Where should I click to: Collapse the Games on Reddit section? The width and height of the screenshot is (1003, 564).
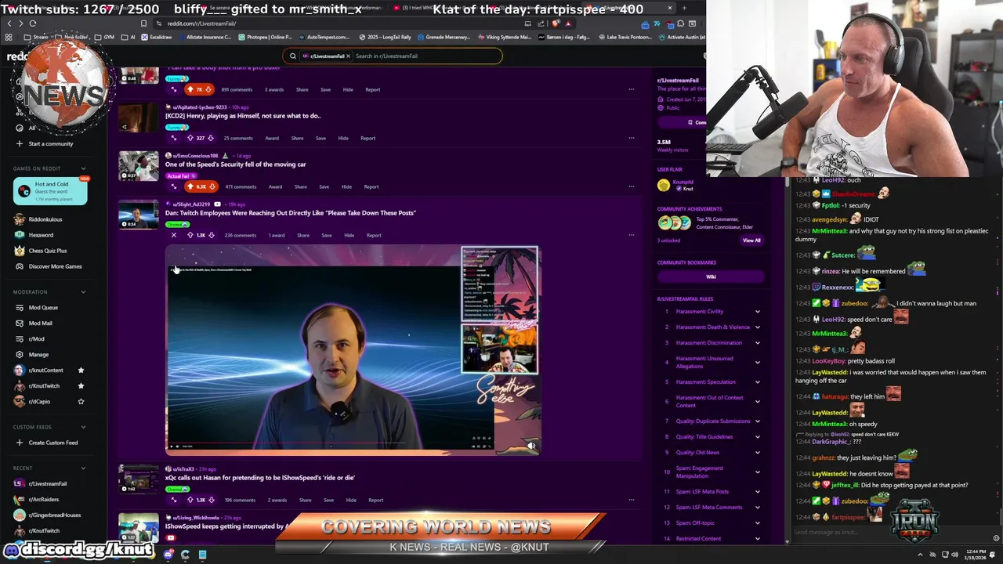83,168
